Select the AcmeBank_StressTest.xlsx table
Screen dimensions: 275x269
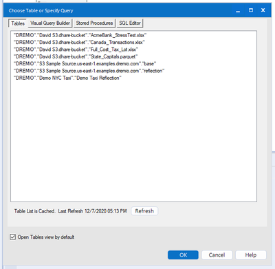coord(80,35)
